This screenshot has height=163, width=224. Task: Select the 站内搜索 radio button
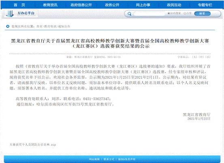169,13
